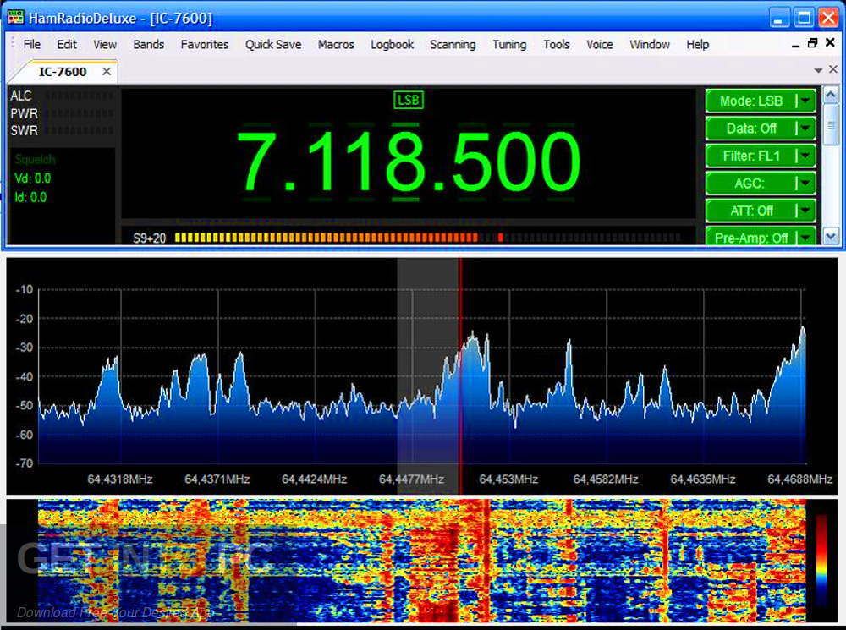Open the File menu
The image size is (846, 630).
[x=32, y=44]
